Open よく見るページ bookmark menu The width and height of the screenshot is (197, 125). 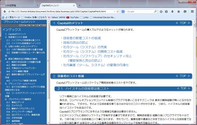click(x=11, y=17)
